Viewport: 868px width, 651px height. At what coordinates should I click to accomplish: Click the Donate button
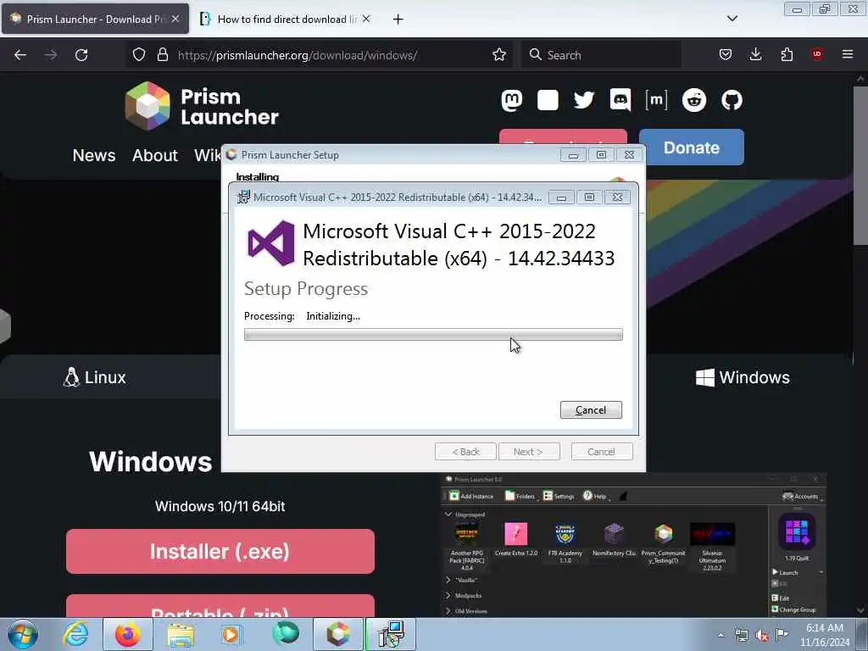(x=692, y=147)
